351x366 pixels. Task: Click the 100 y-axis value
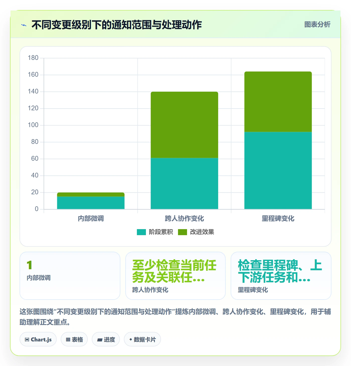click(33, 125)
